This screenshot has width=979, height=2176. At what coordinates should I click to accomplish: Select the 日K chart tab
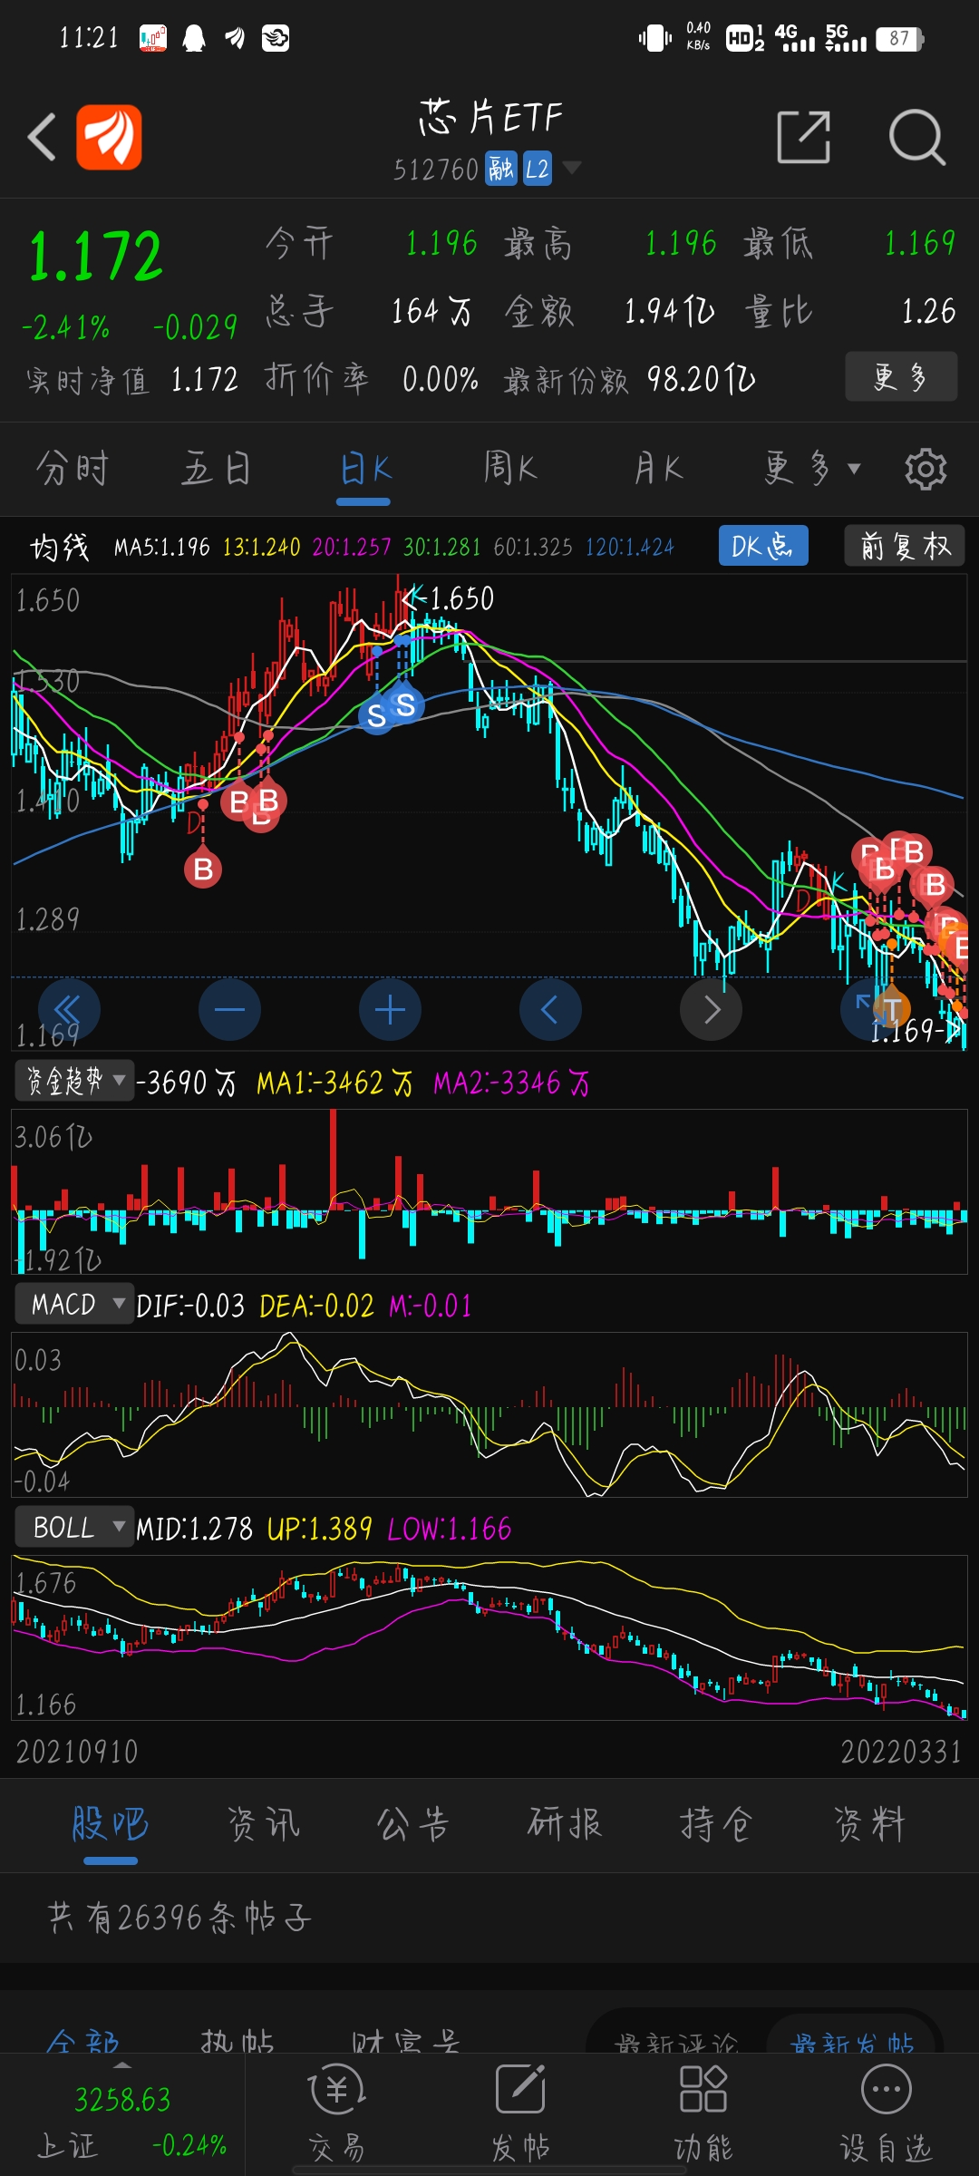[x=364, y=469]
